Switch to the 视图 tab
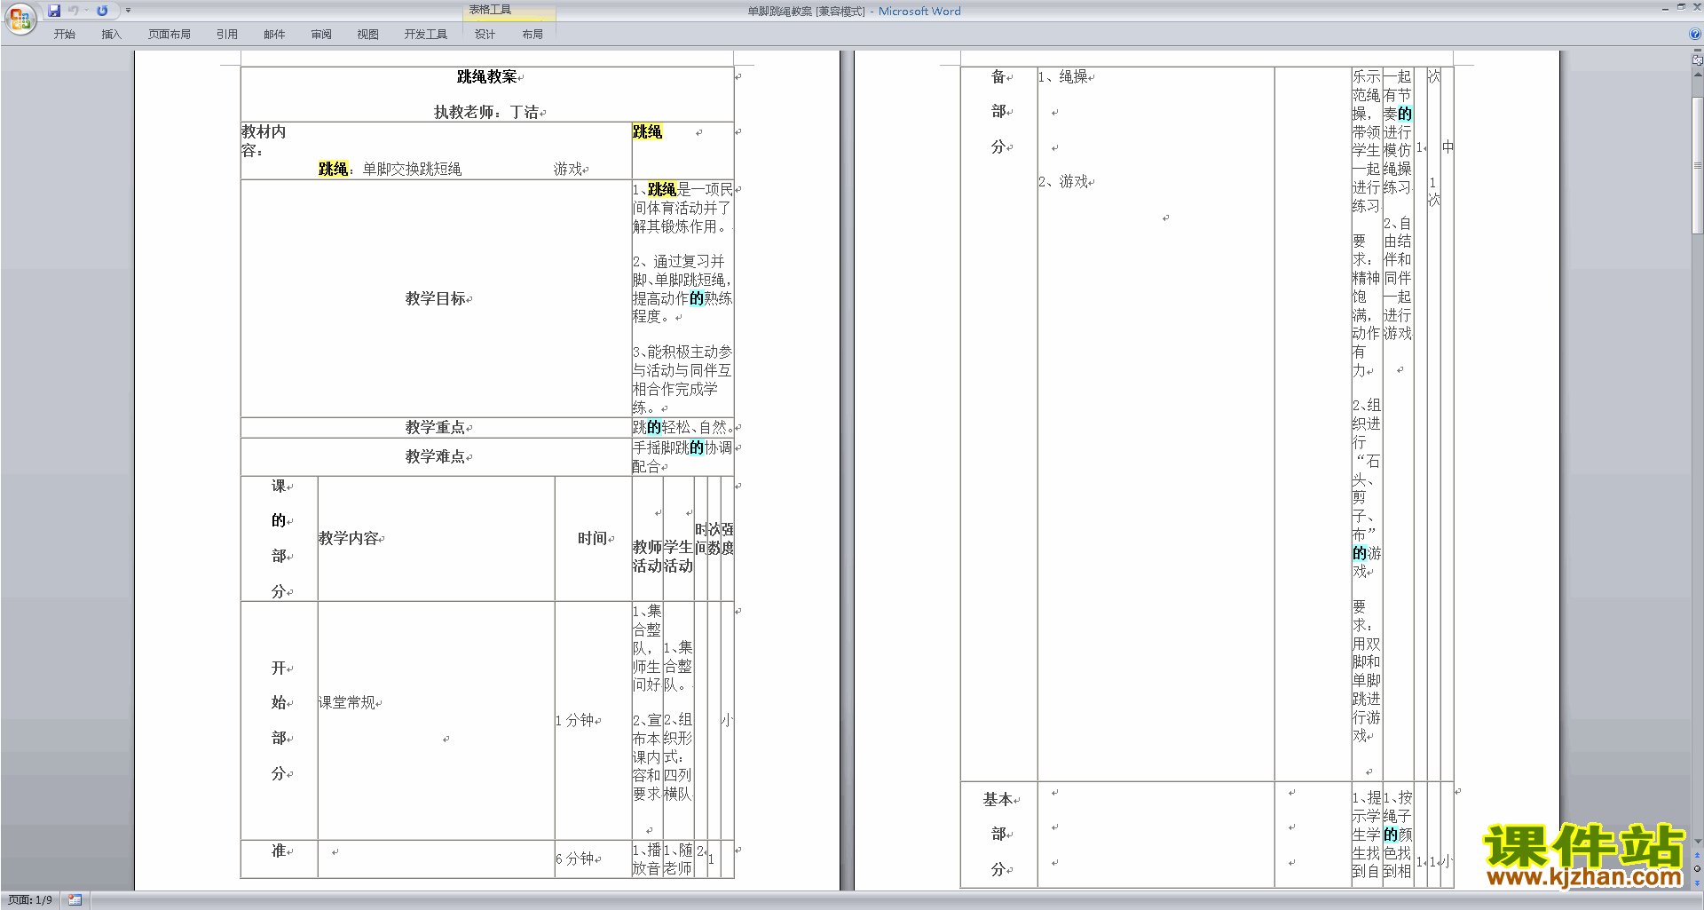The width and height of the screenshot is (1704, 910). point(368,35)
